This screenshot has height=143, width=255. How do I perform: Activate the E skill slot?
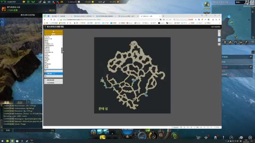coord(106,132)
